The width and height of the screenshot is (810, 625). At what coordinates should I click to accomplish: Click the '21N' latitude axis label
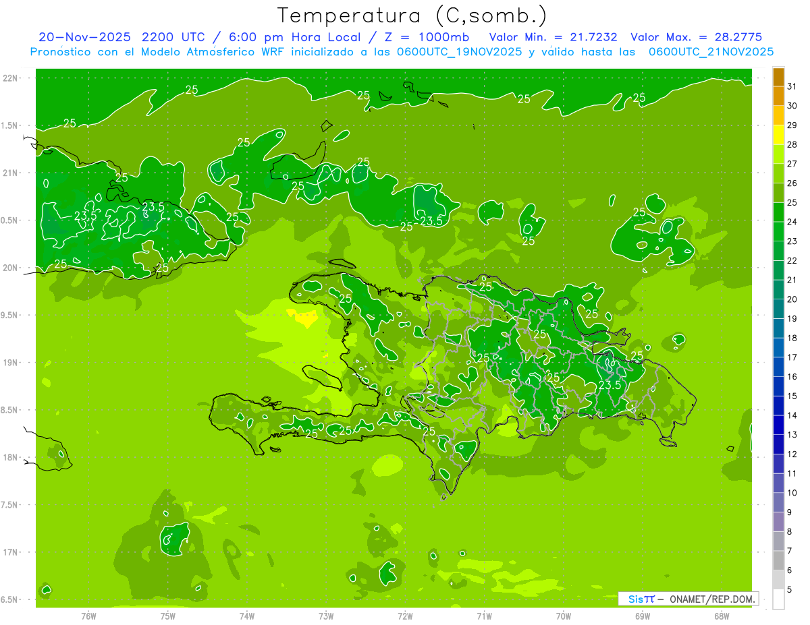tap(11, 173)
